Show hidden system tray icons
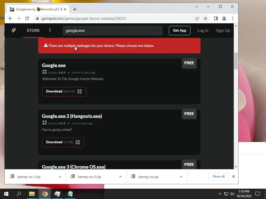266x199 pixels. [220, 194]
